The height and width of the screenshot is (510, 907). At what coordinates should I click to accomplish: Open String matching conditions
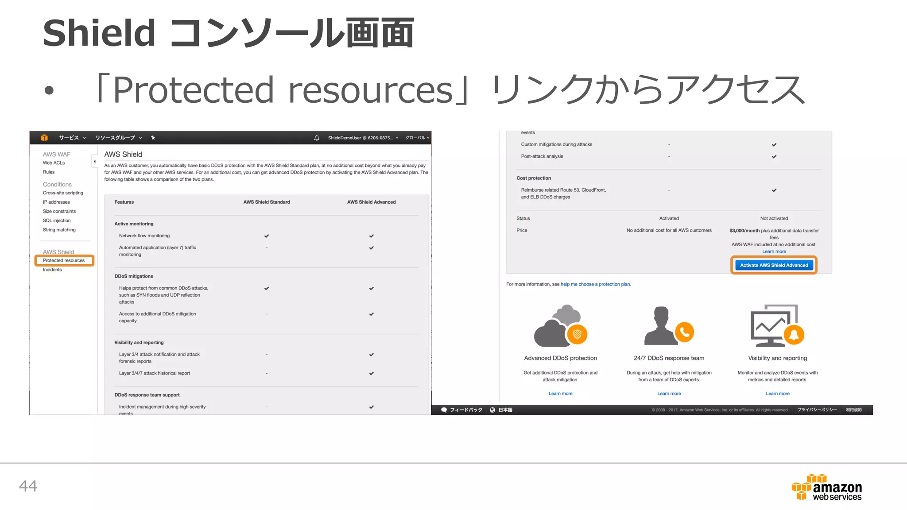59,230
